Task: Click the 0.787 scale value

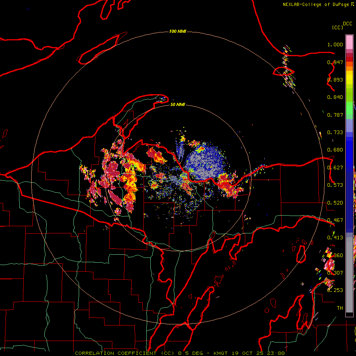Action: [335, 115]
